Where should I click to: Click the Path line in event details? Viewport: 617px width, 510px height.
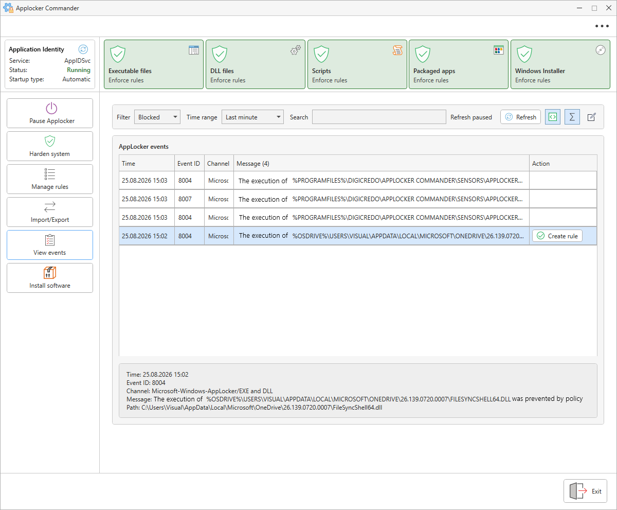[x=255, y=408]
